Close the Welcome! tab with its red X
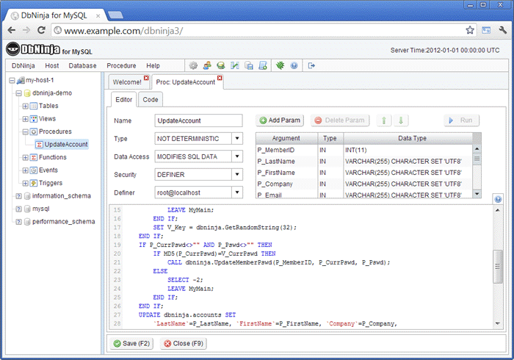 (x=146, y=78)
